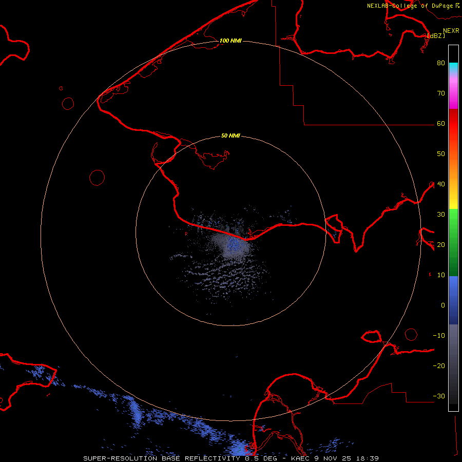Click the NEXR text near the legend
The image size is (462, 462).
click(451, 31)
